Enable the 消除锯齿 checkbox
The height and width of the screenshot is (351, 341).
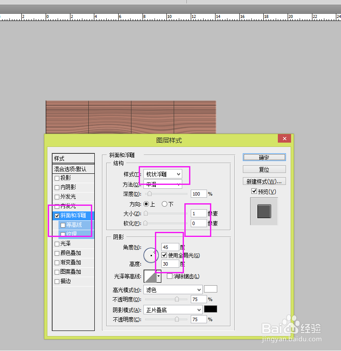coord(169,276)
